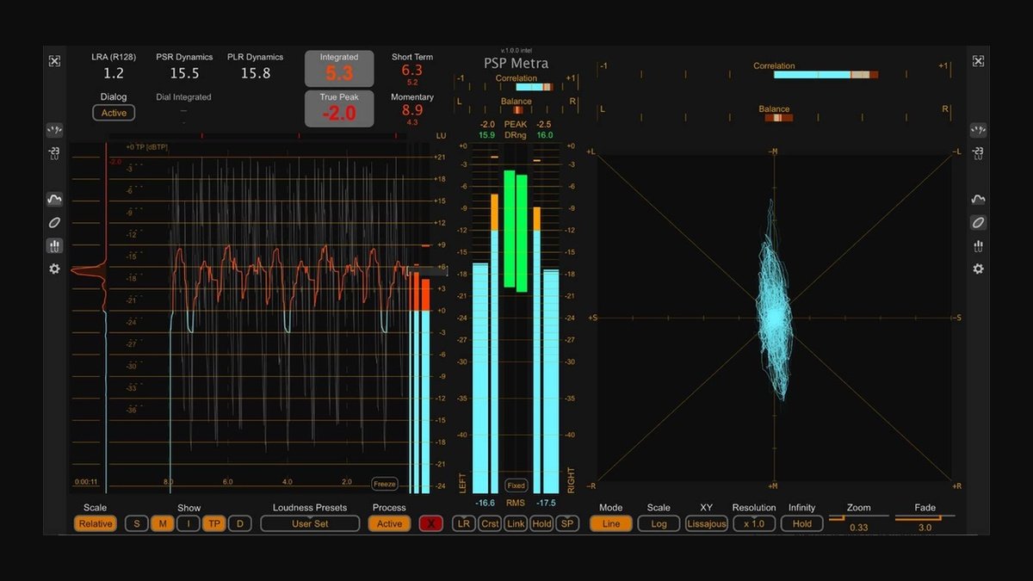
Task: Open the Resolution x 1.0 dropdown
Action: pyautogui.click(x=754, y=523)
